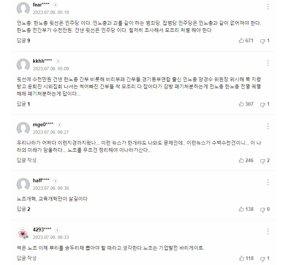283x265 pixels.
Task: Click the default avatar of kkhh****
Action: point(23,65)
